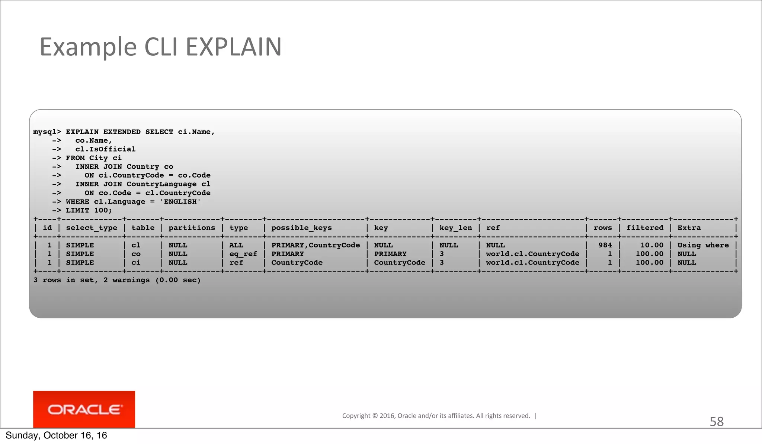Click the slide number 58
762x444 pixels.
pos(716,422)
